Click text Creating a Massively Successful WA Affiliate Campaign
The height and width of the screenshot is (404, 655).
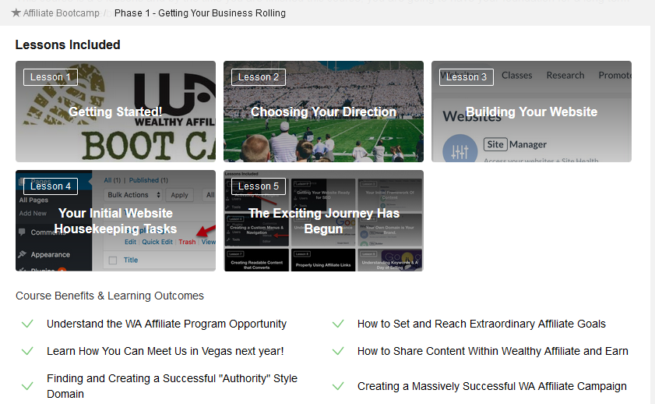[491, 386]
